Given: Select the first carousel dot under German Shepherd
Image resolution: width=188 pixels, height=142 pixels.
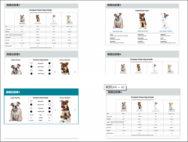Looking at the screenshot, I should [x=60, y=121].
